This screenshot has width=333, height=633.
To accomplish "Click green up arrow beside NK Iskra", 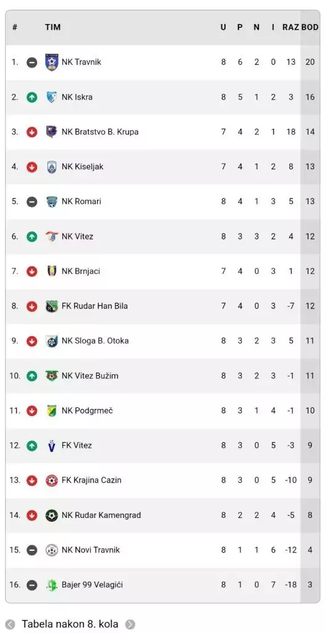I will [32, 97].
